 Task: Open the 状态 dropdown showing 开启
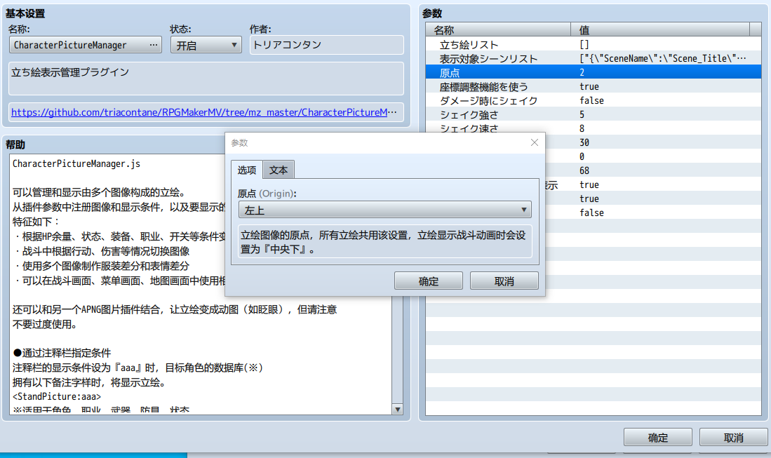[x=206, y=45]
